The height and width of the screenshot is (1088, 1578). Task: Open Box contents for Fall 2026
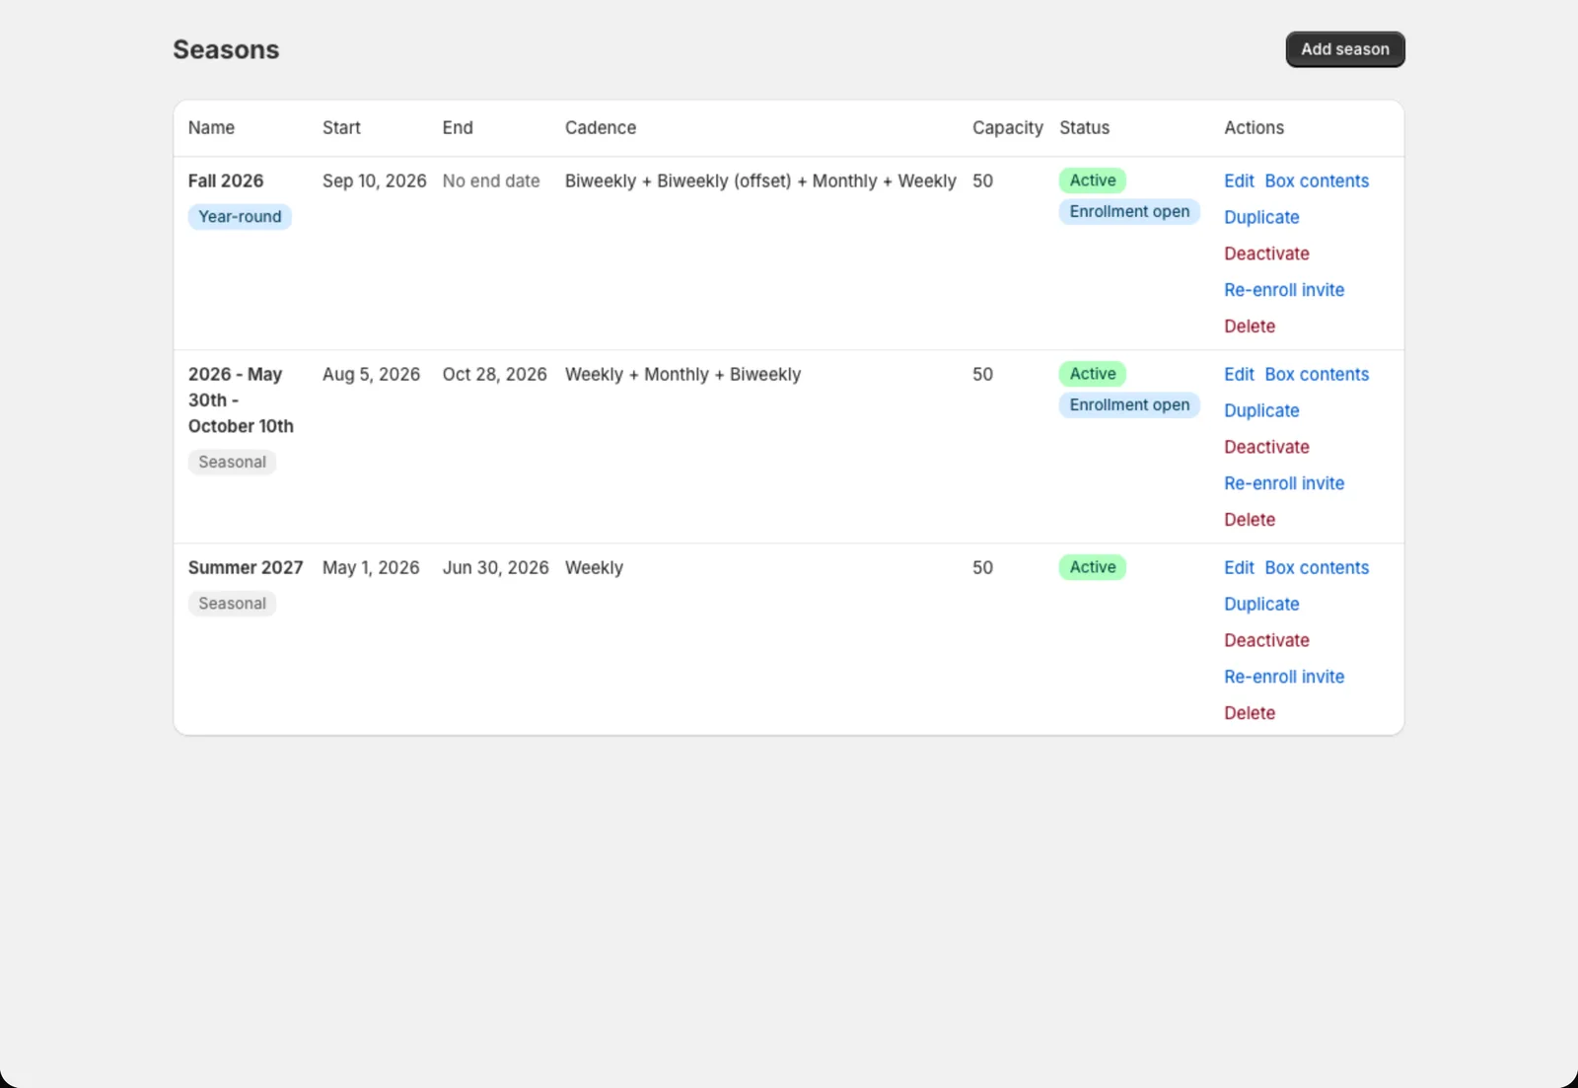1317,181
